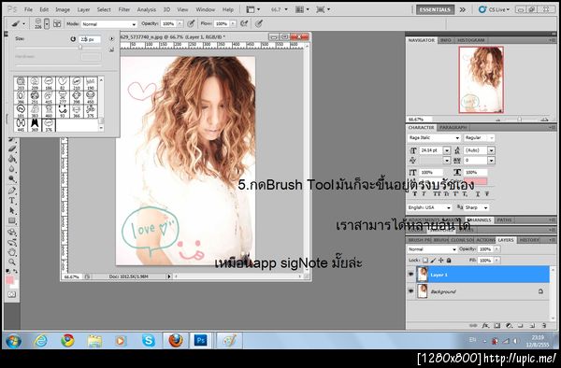Open the Sharp anti-aliasing dropdown

click(x=476, y=207)
